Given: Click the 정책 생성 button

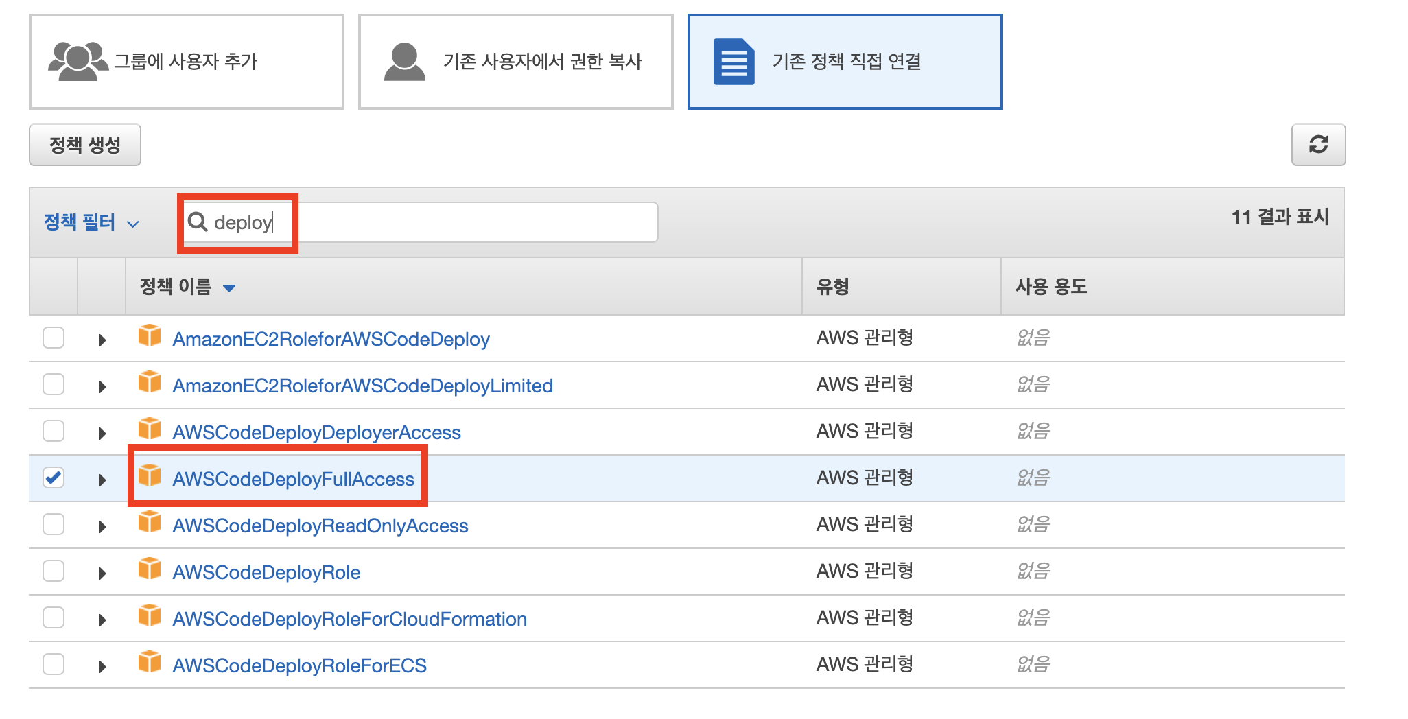Looking at the screenshot, I should (x=85, y=145).
